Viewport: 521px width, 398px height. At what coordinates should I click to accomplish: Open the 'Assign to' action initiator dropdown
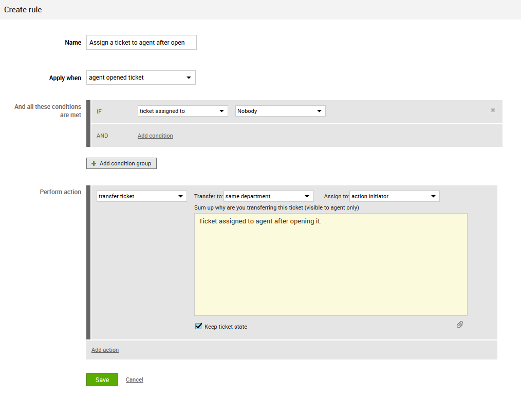pyautogui.click(x=394, y=196)
